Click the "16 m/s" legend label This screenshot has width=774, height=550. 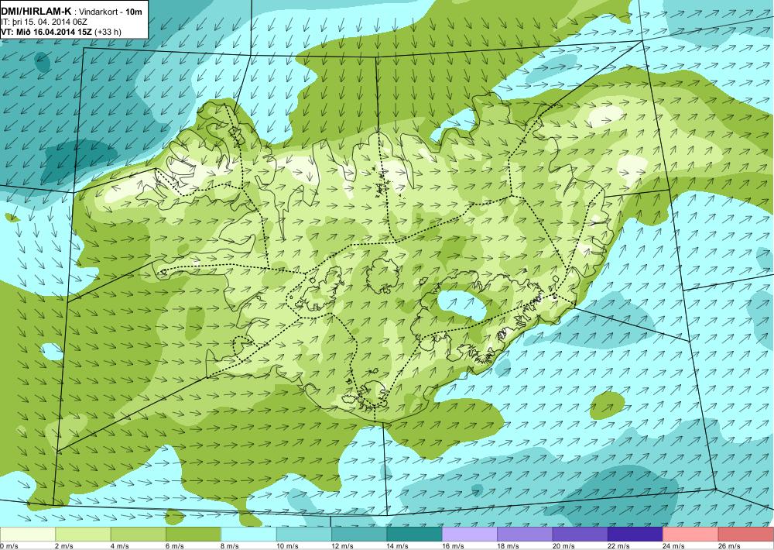coord(453,546)
